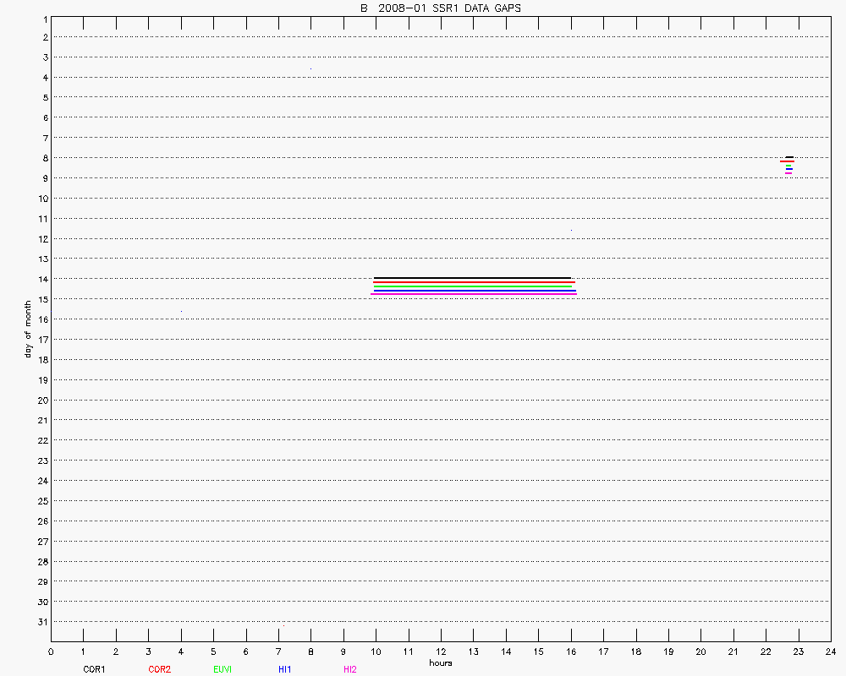Image resolution: width=846 pixels, height=676 pixels.
Task: Click the hour 10 tick label
Action: [x=376, y=651]
